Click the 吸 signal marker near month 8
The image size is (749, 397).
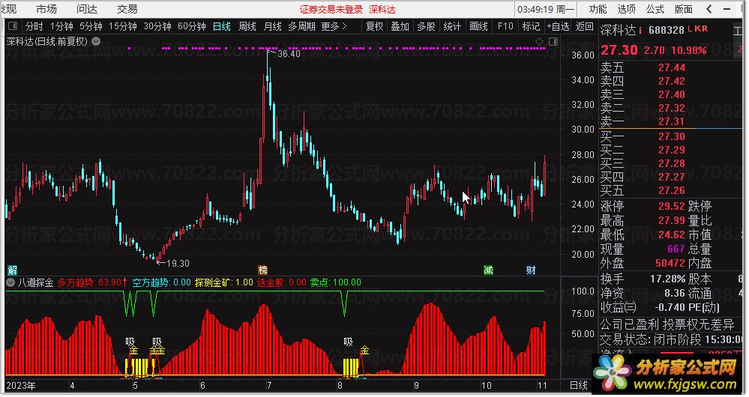point(348,342)
